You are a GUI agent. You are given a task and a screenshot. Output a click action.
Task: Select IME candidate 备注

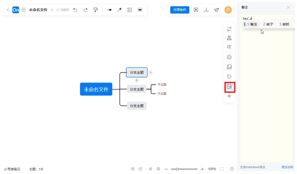point(252,24)
